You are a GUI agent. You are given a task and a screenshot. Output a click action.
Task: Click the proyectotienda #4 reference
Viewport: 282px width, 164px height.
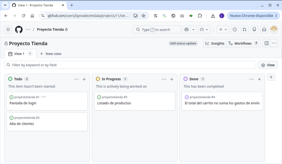(202, 97)
